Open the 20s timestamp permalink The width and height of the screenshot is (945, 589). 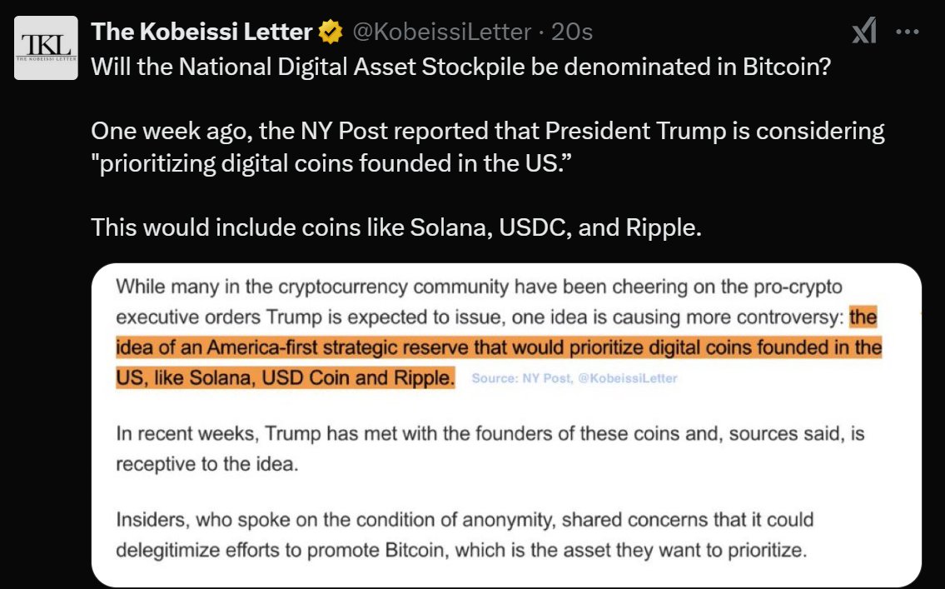tap(572, 32)
